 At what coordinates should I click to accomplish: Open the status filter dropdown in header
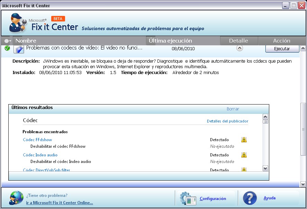8,41
